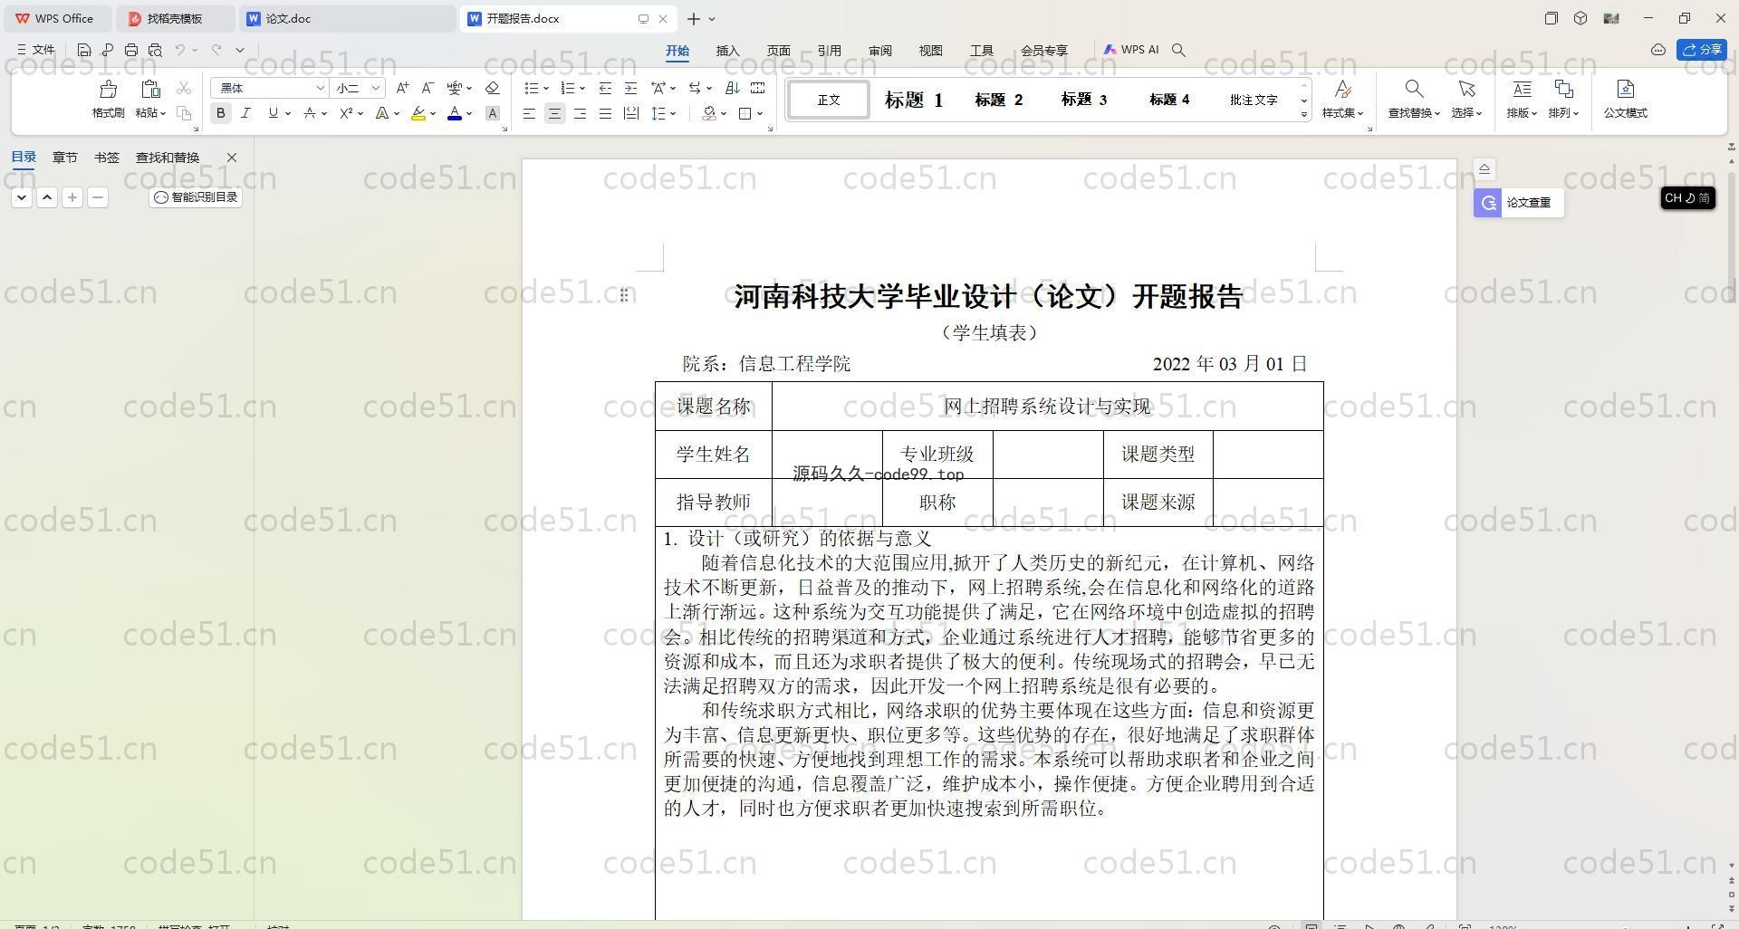Screen dimensions: 1739x929
Task: Align text right icon
Action: [x=580, y=113]
